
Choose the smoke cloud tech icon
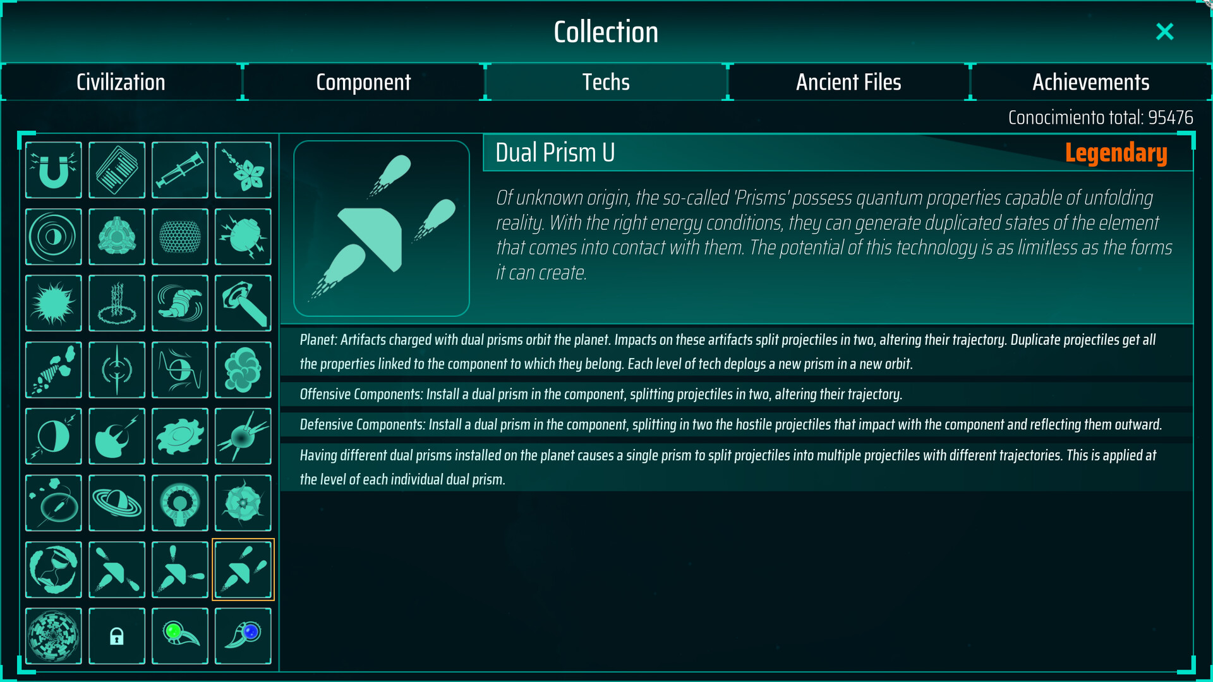(243, 369)
